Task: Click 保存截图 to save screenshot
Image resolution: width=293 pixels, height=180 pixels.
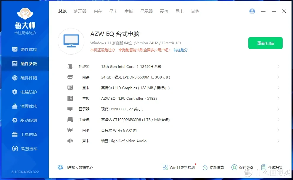Action: [242, 167]
